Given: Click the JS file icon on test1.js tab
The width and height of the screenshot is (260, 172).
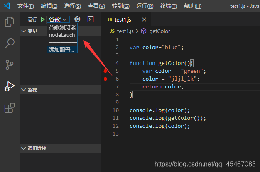Looking at the screenshot, I should (110, 19).
